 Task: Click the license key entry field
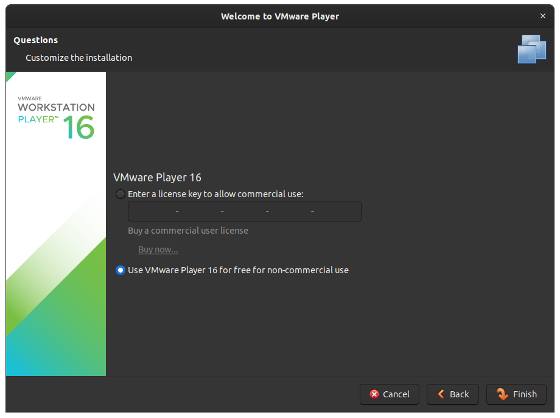(x=243, y=211)
